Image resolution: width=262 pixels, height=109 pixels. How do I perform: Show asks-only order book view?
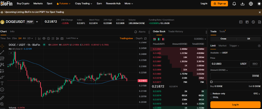pos(163,39)
